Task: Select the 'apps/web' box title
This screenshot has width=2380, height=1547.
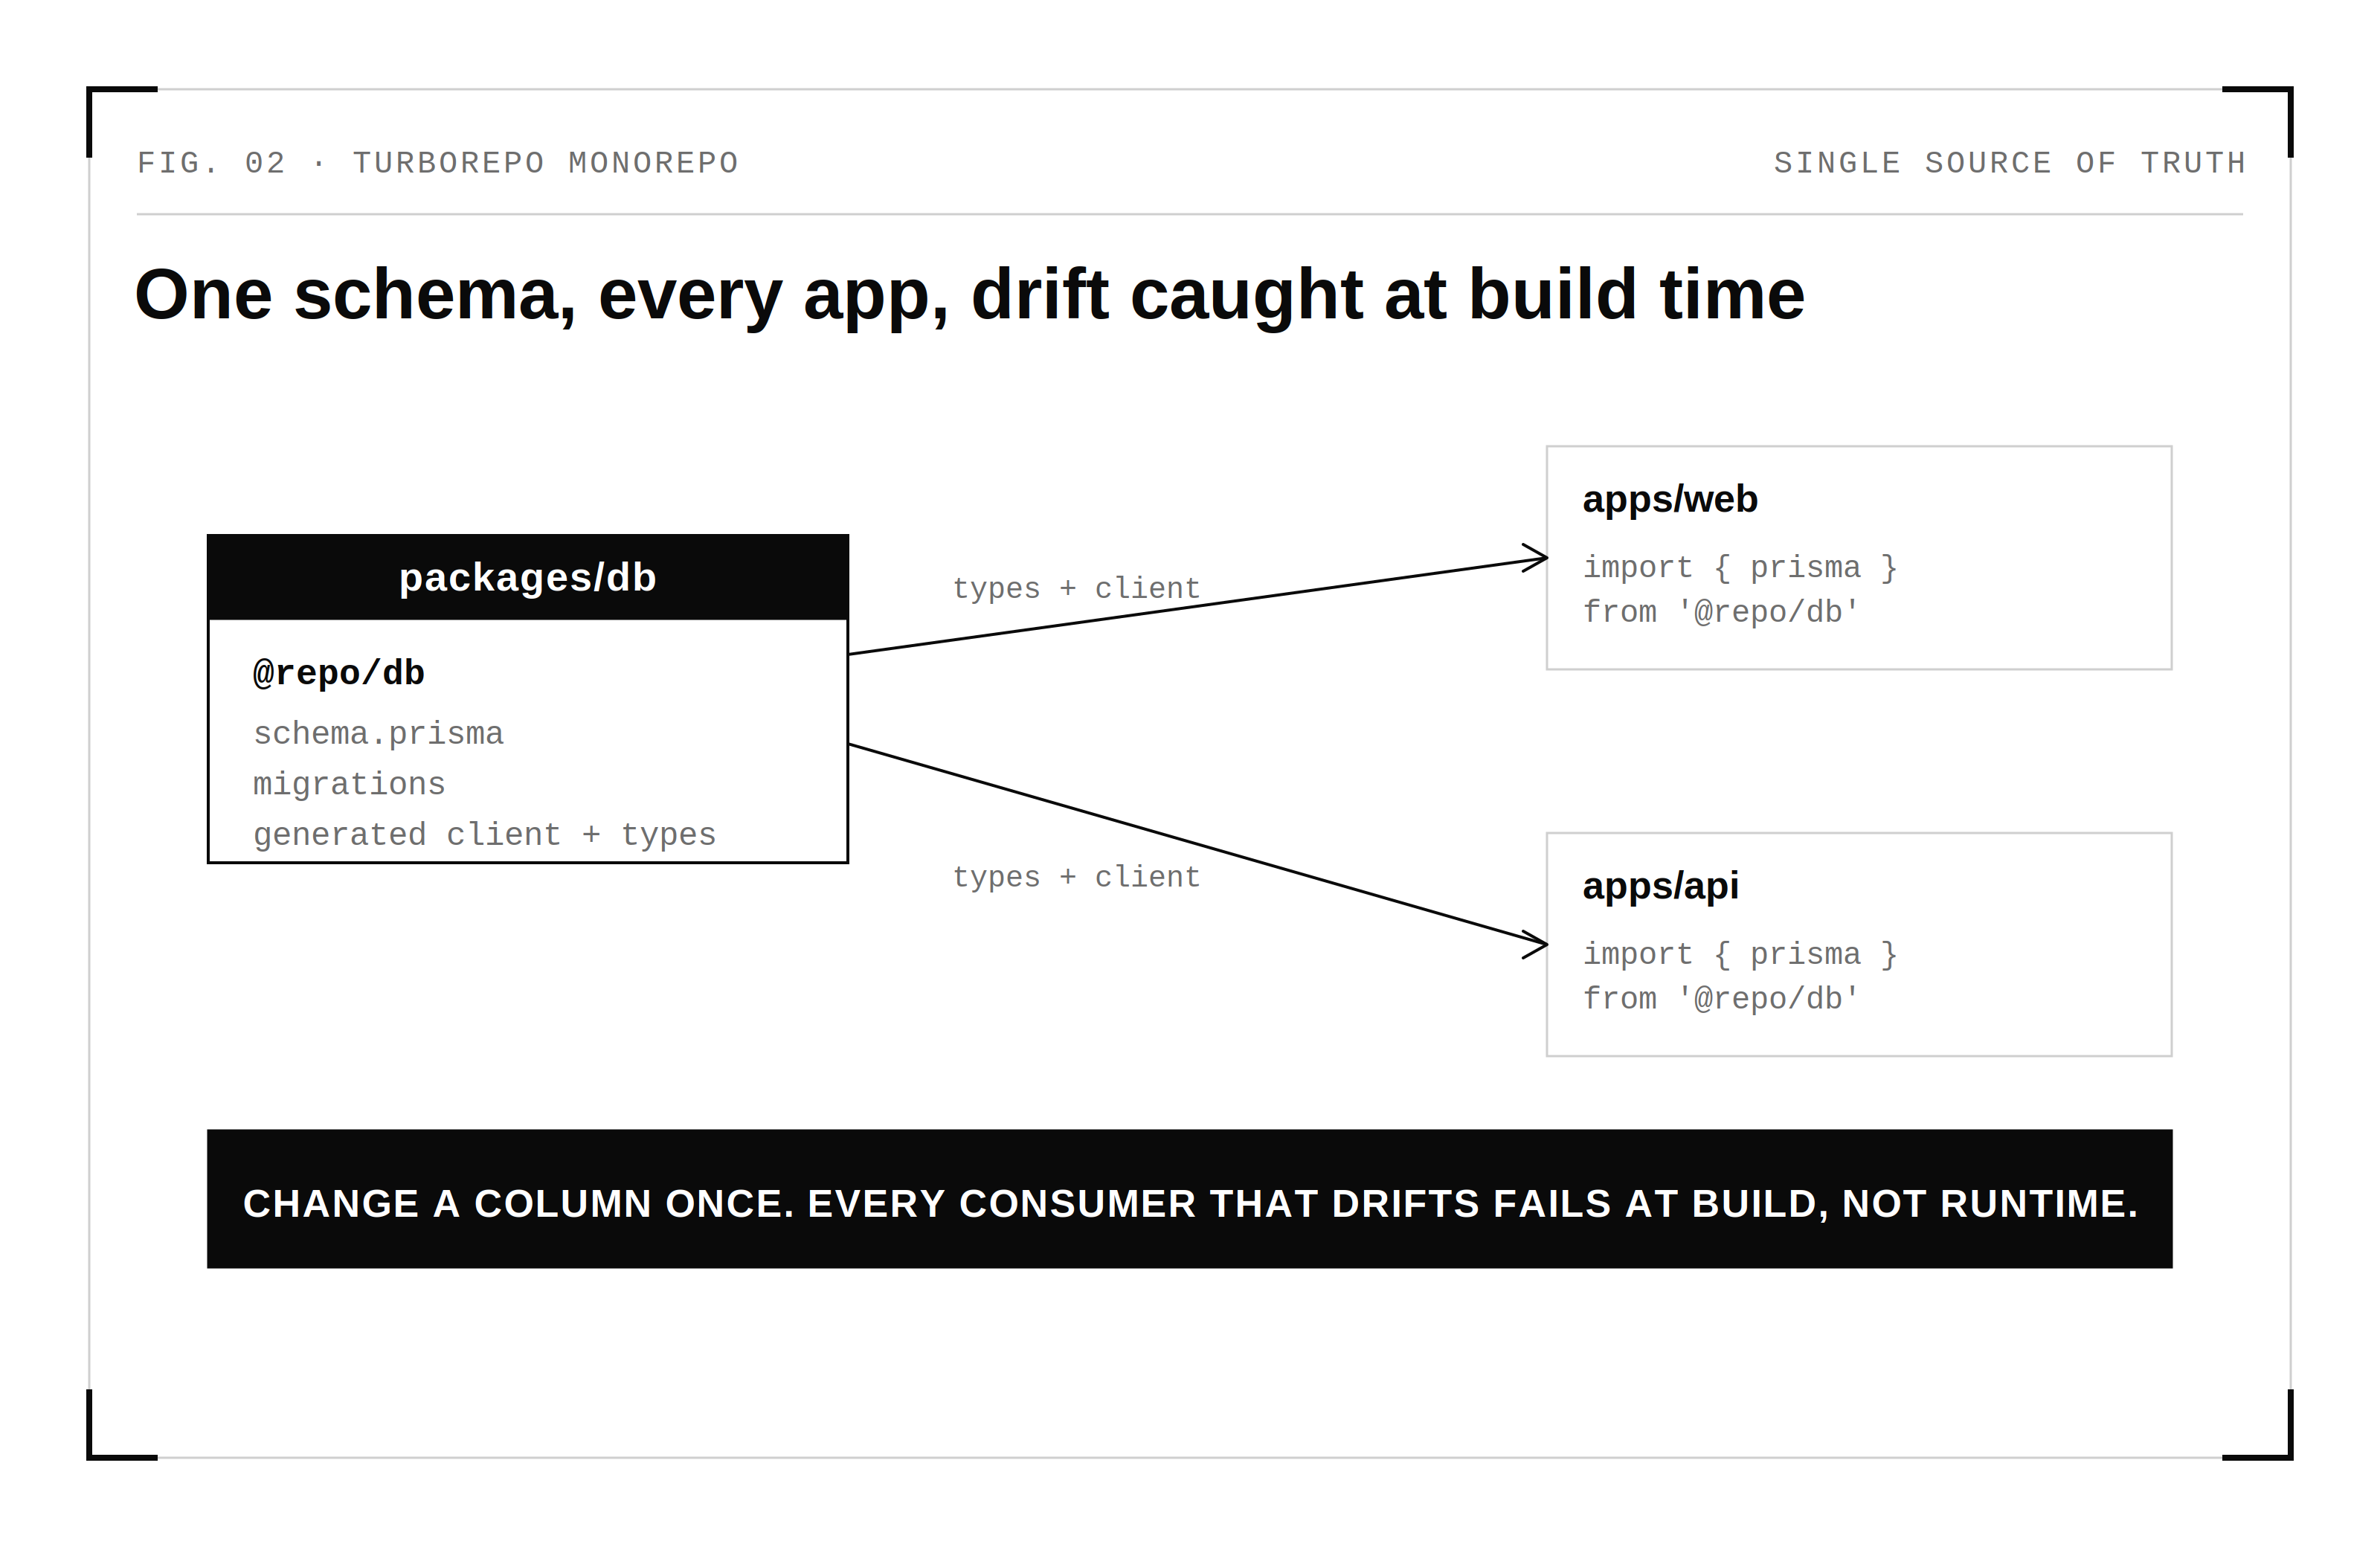Action: [1670, 499]
